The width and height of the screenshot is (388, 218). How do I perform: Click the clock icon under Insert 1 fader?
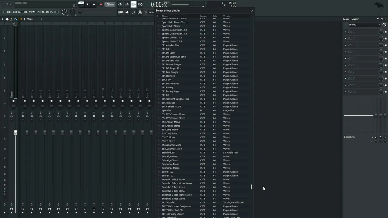click(23, 209)
